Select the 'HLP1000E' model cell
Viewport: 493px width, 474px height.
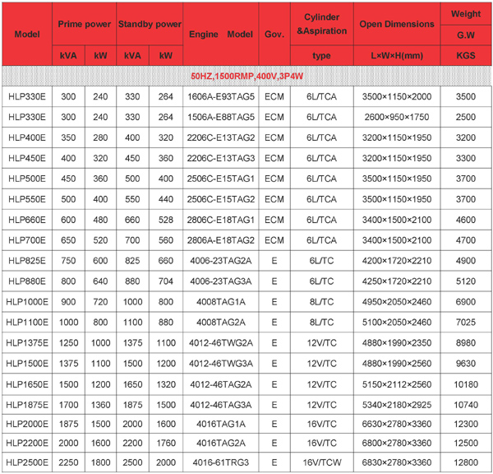click(x=27, y=302)
